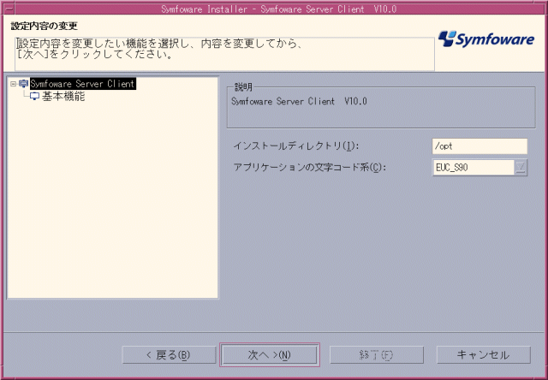The image size is (548, 380).
Task: Collapse the Symfoware Server Client tree node
Action: tap(14, 84)
